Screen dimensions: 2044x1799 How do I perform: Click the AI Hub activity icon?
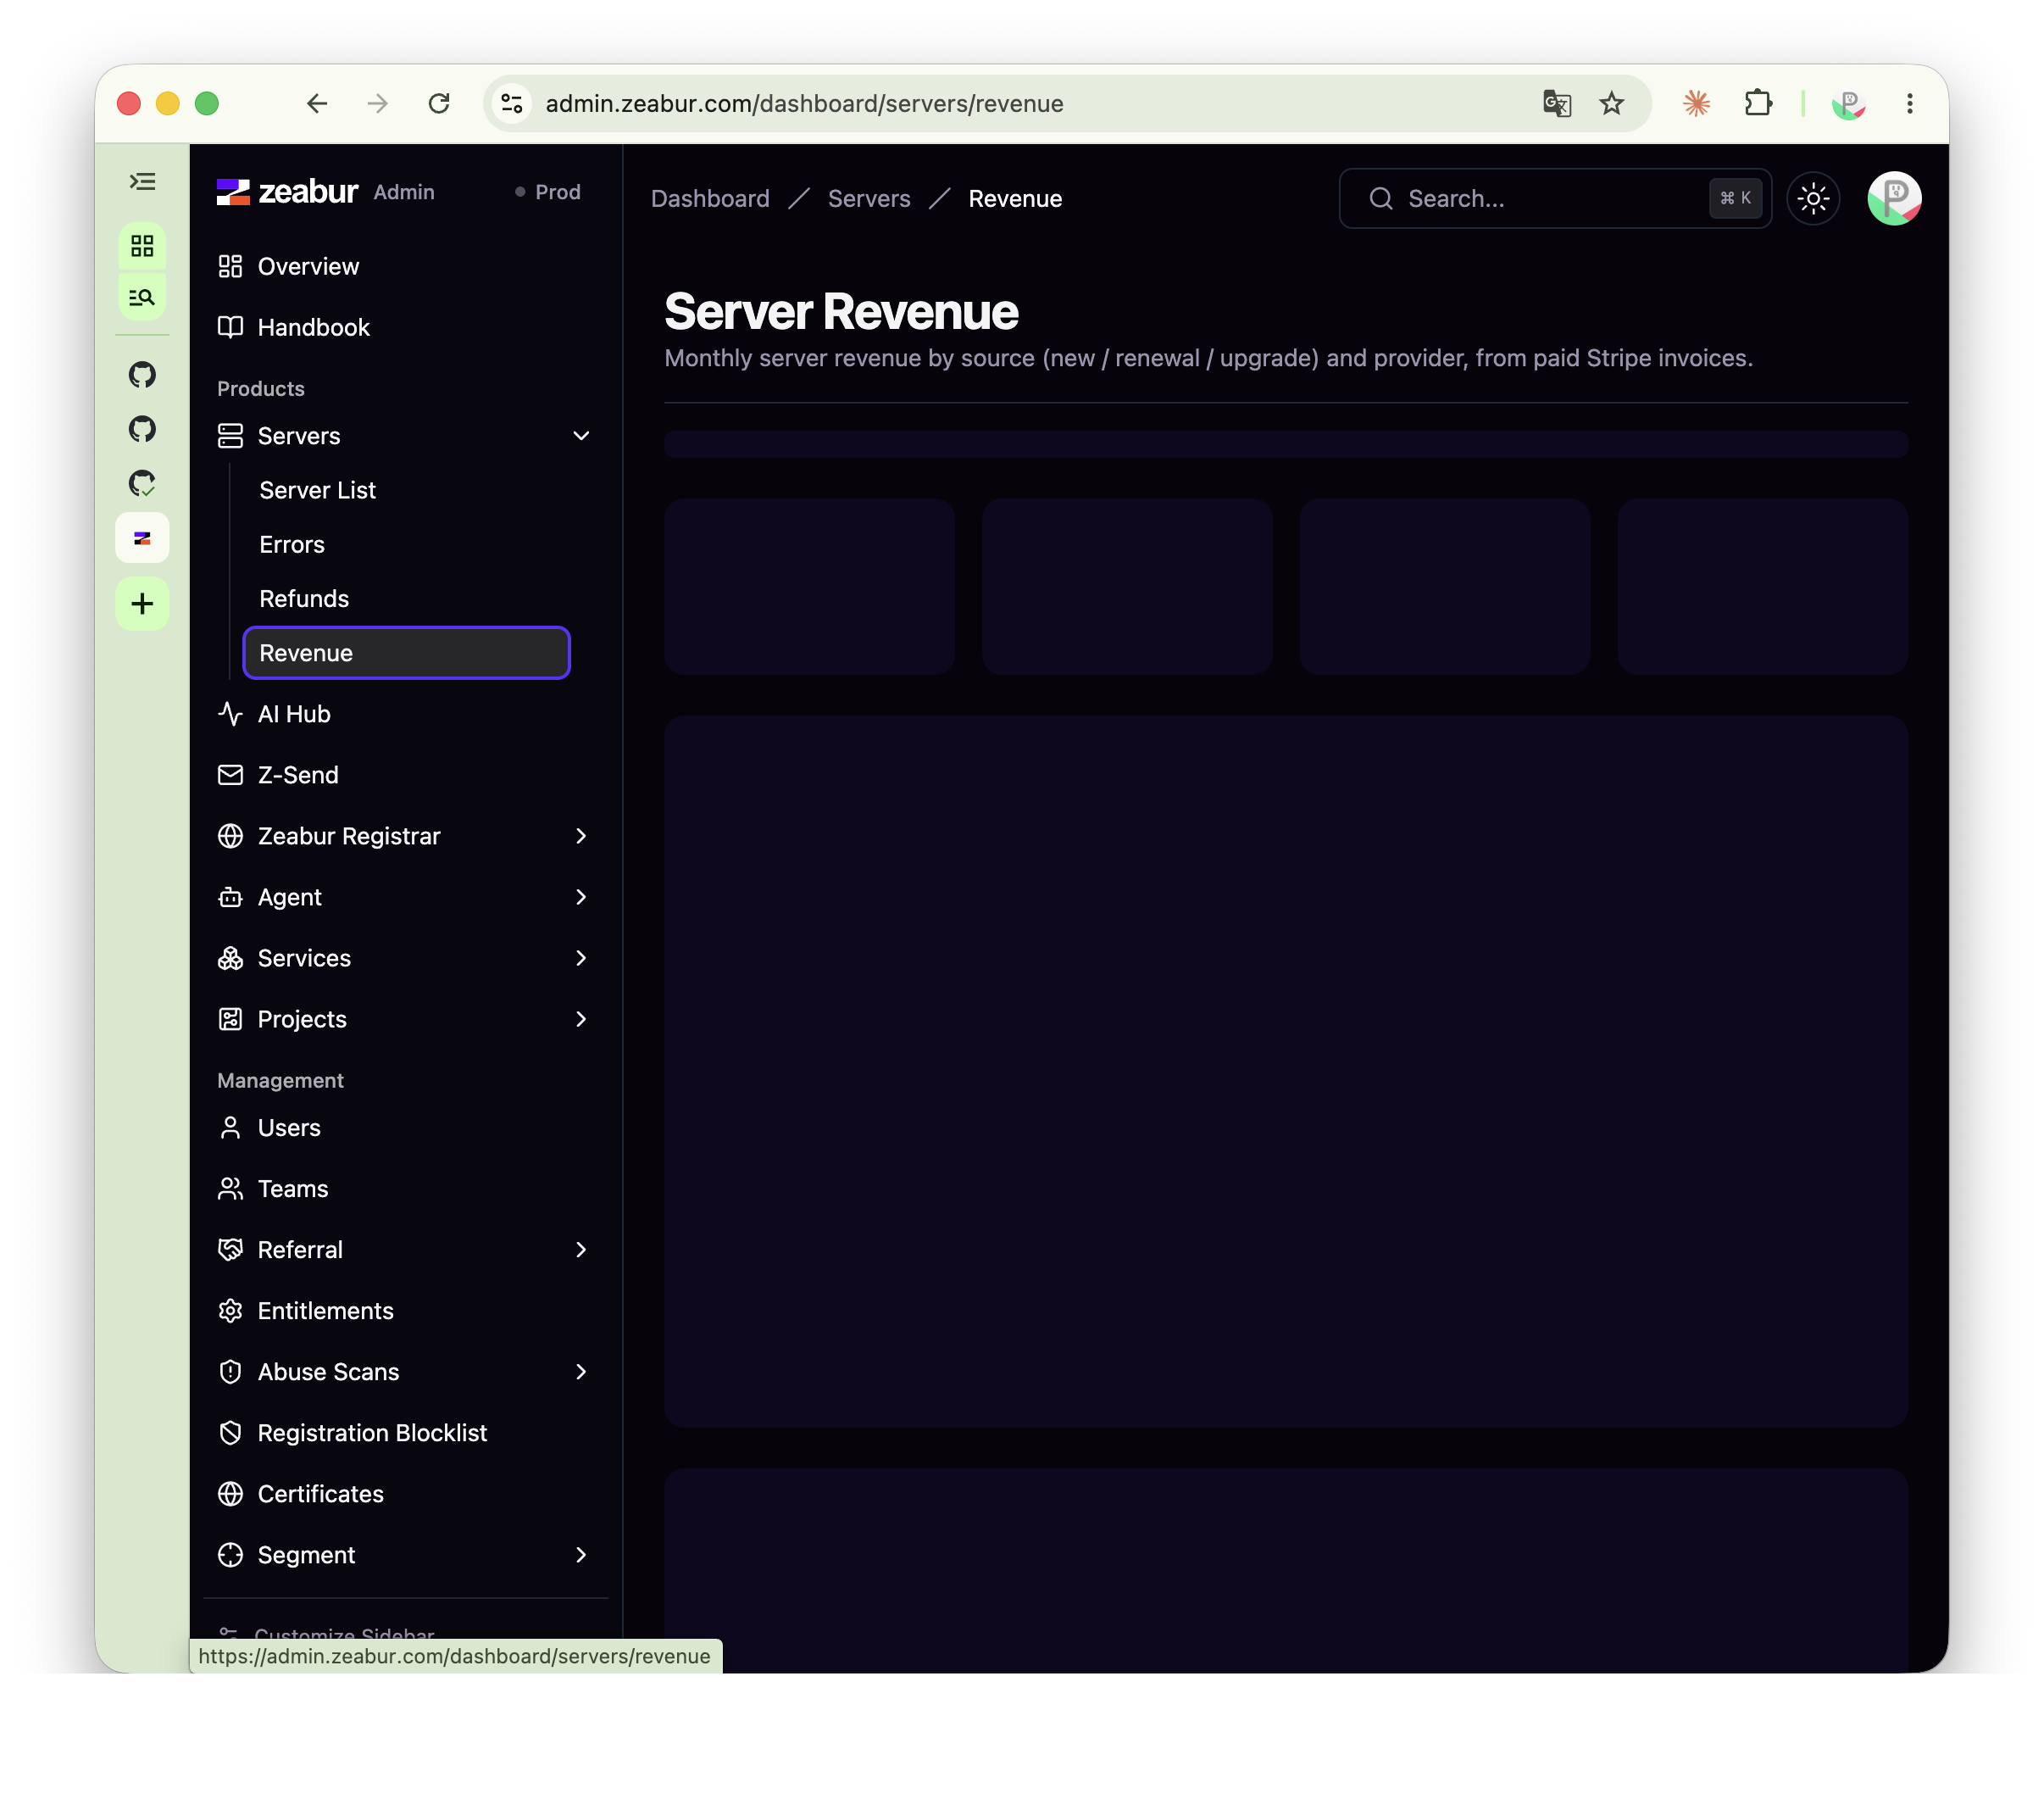point(230,713)
